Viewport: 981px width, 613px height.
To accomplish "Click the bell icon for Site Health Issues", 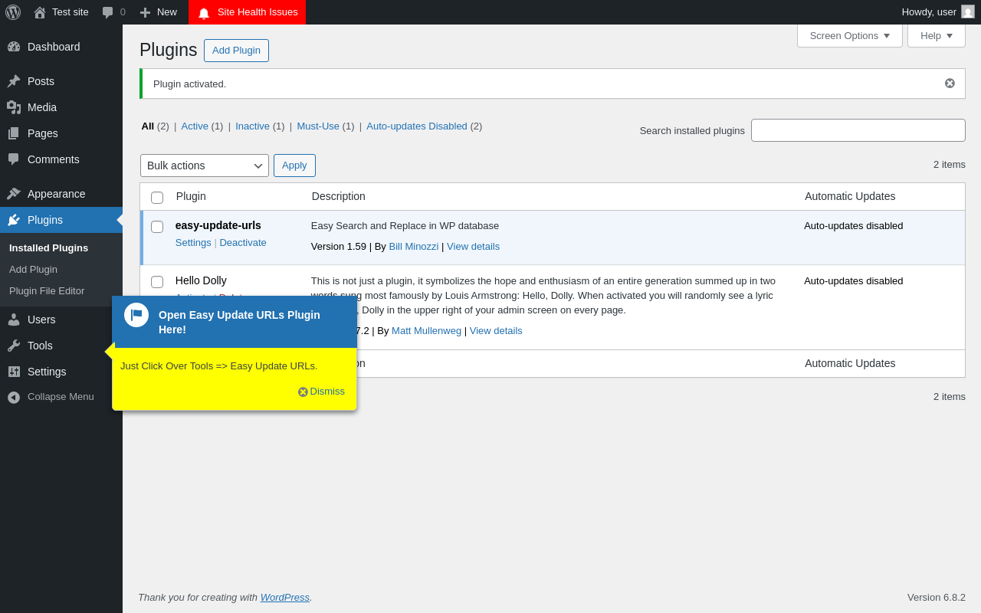I will [204, 13].
